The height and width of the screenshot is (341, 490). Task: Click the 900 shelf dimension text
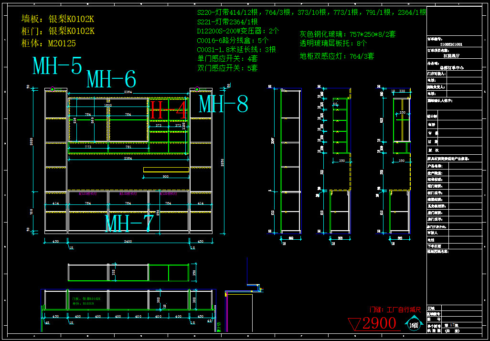point(165,177)
